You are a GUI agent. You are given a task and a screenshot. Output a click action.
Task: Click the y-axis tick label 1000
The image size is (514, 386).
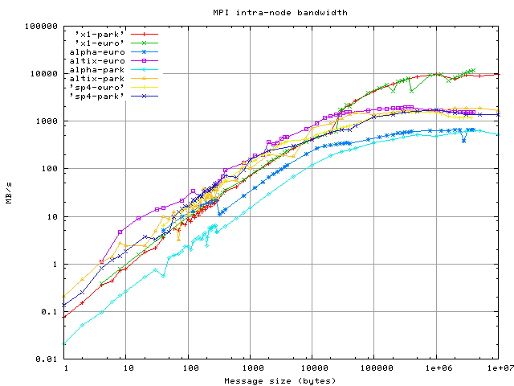coord(47,121)
